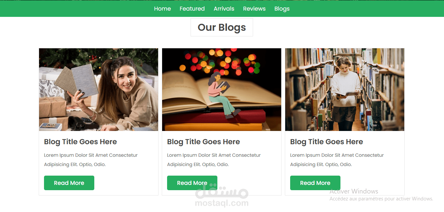This screenshot has height=212, width=444.
Task: Click Blogs in the green navbar
Action: 282,9
